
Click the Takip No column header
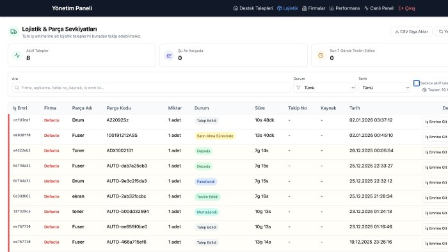[x=298, y=108]
